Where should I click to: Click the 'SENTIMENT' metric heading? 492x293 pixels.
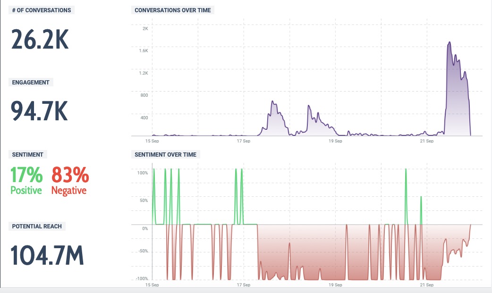(27, 154)
